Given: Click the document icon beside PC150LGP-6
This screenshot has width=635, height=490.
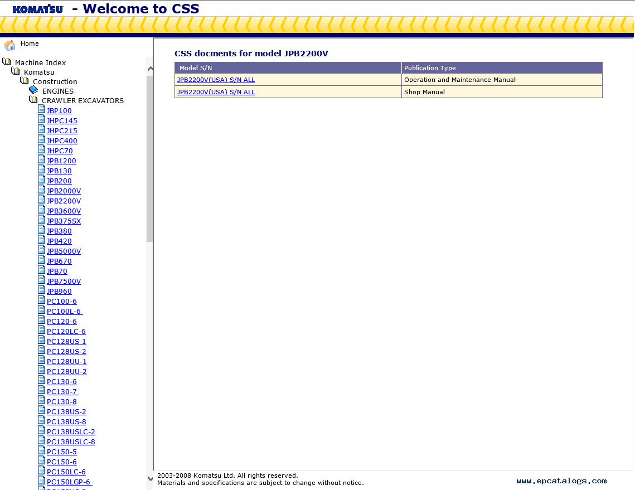Looking at the screenshot, I should click(x=41, y=481).
